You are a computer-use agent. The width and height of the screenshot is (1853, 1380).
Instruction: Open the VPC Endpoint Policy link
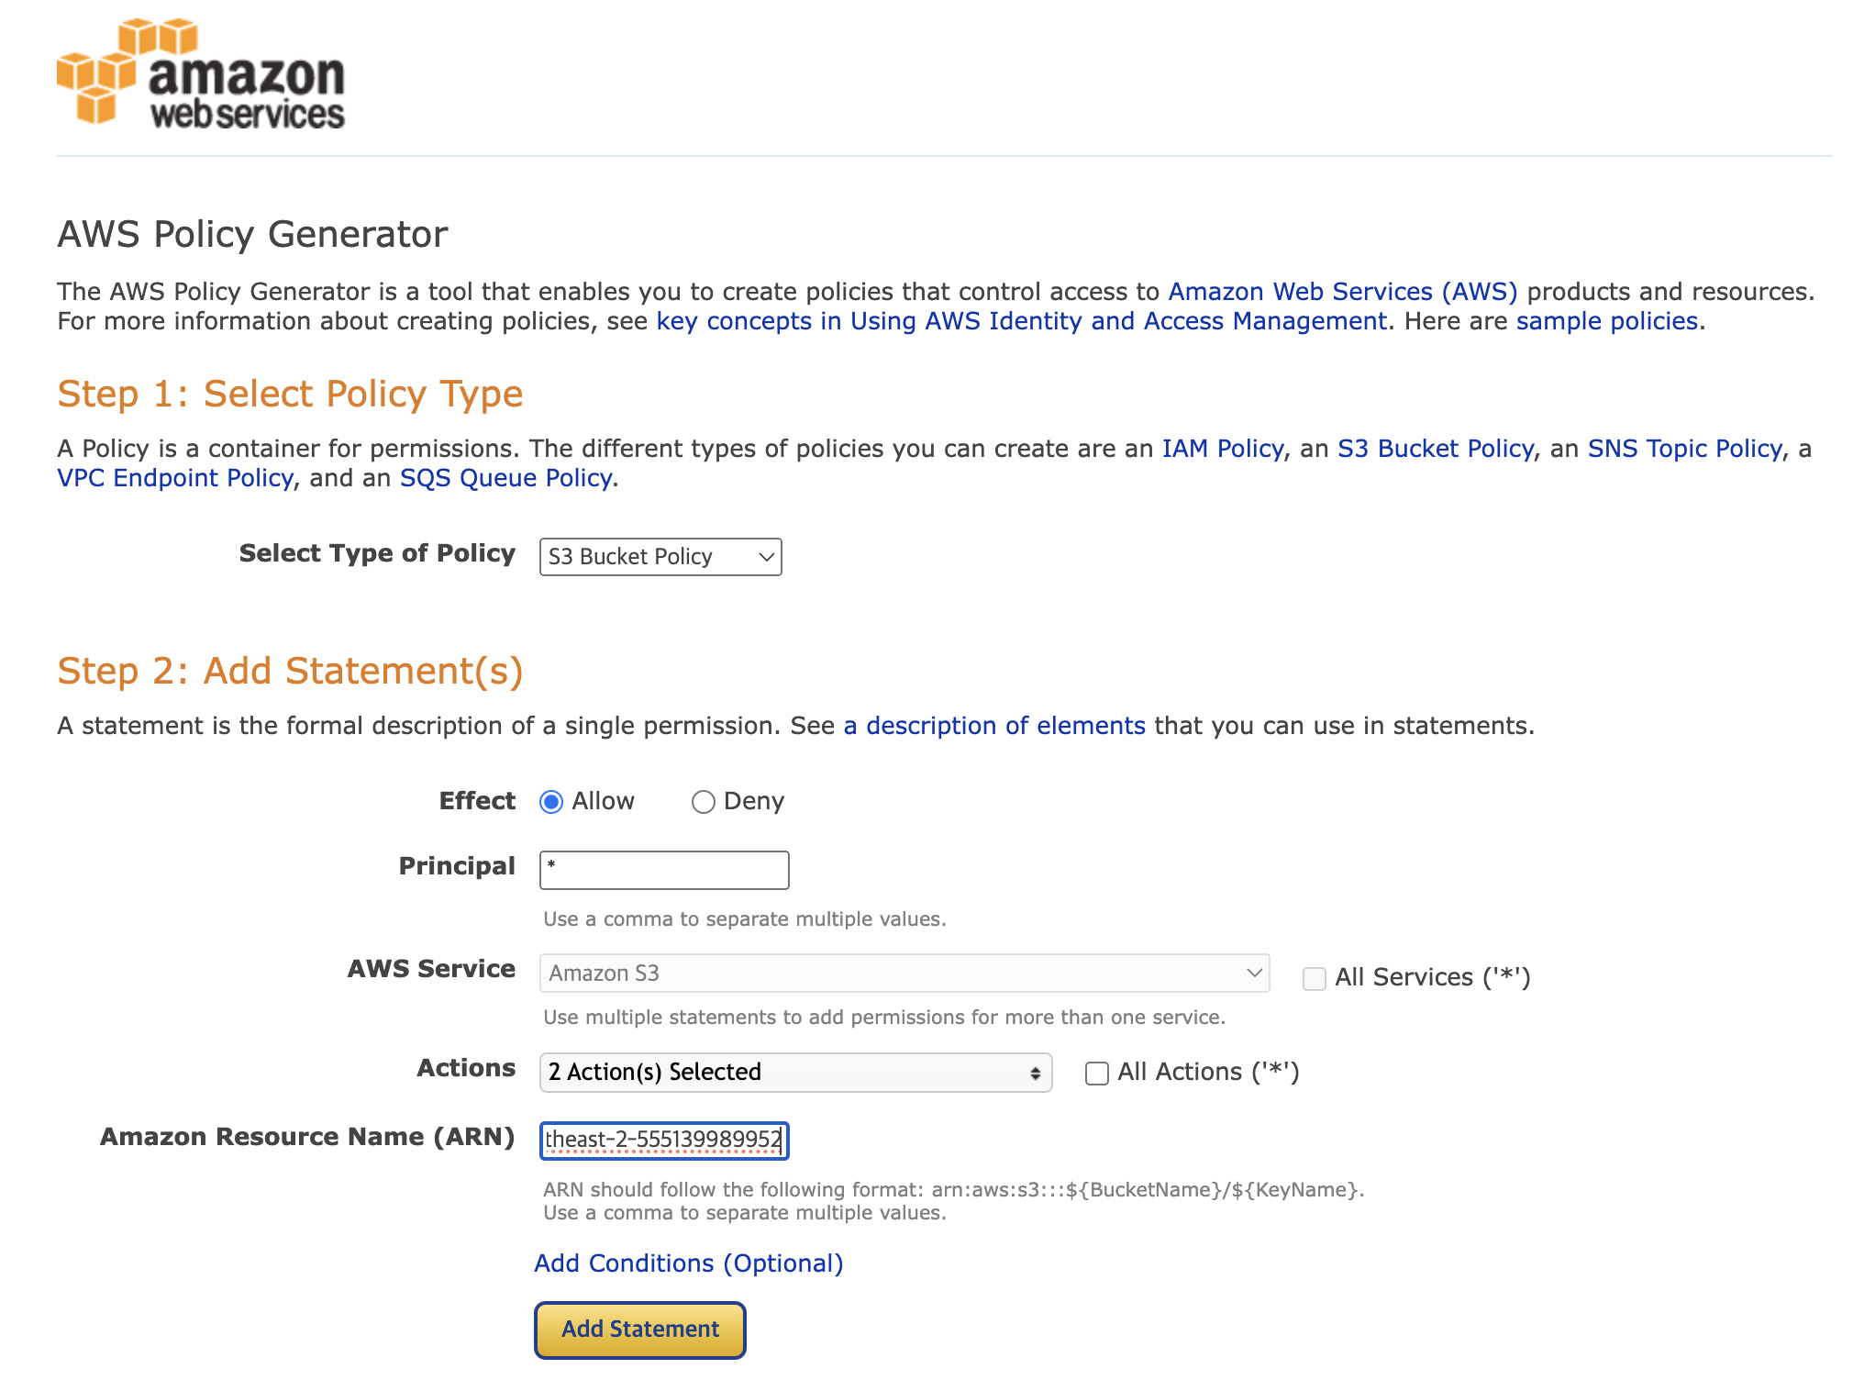point(173,477)
